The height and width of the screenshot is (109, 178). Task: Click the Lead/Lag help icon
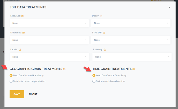(x=23, y=16)
